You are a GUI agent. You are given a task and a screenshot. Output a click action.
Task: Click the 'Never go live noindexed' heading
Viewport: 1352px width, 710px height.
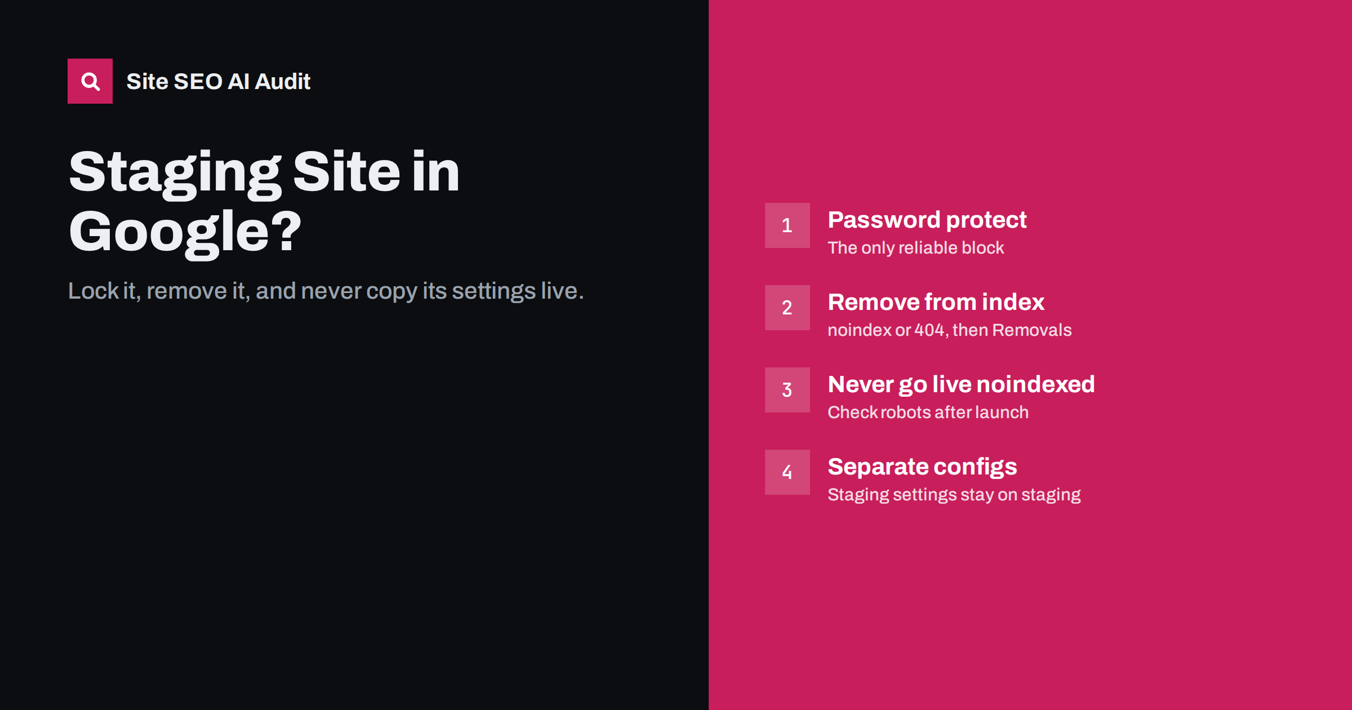962,385
